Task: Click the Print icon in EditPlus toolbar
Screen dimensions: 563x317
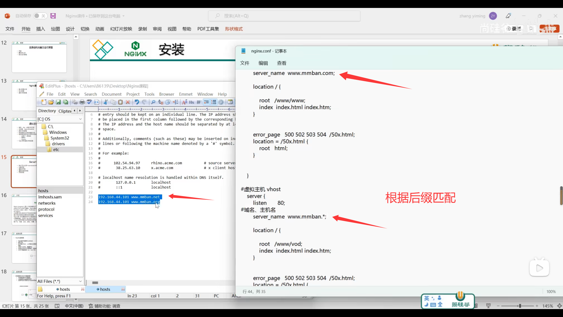Action: pos(82,102)
